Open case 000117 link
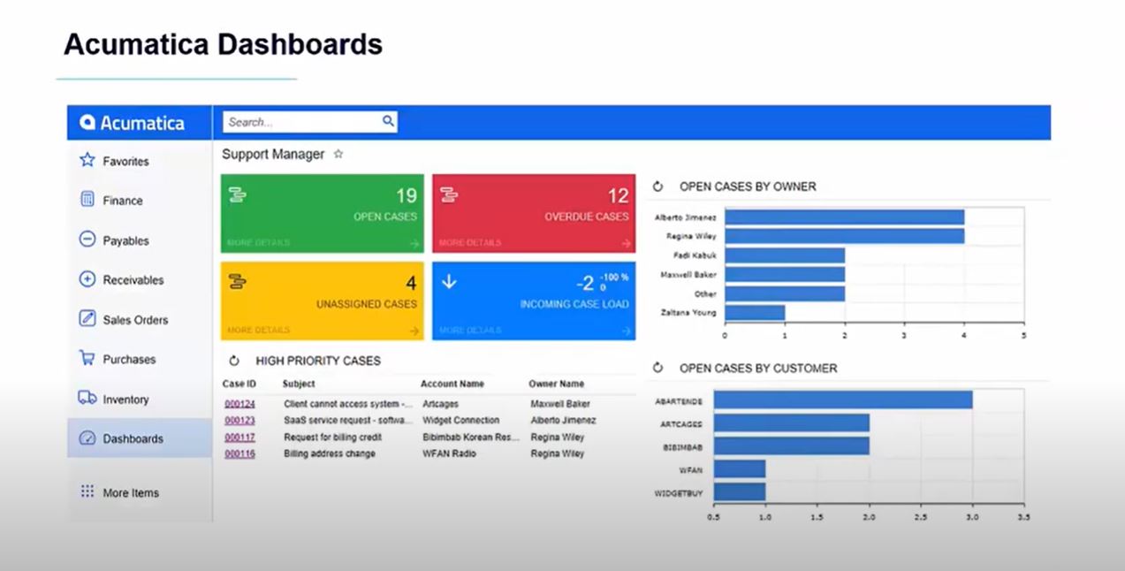Image resolution: width=1125 pixels, height=571 pixels. pyautogui.click(x=239, y=438)
